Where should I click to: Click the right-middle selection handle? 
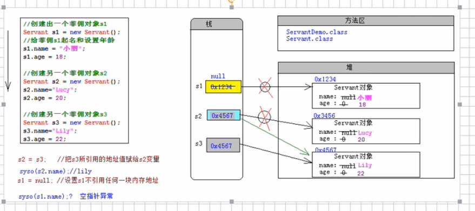(x=459, y=105)
